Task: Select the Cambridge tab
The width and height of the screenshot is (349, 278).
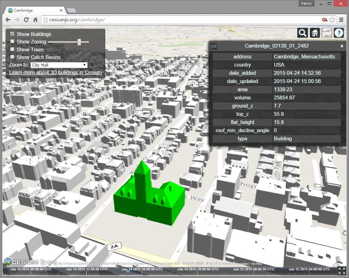Action: coord(34,10)
